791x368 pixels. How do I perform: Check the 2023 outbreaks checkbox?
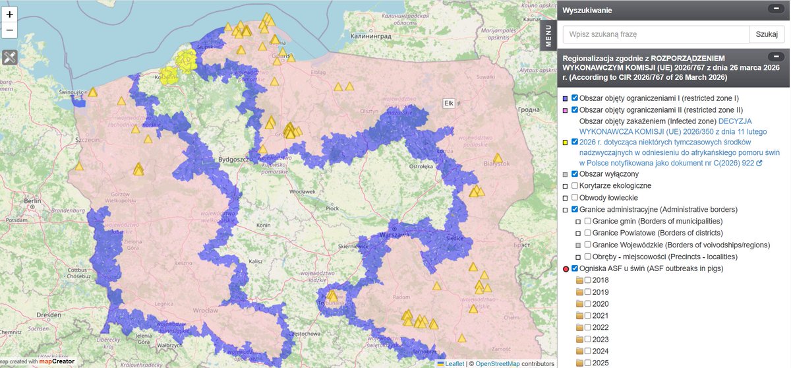click(x=588, y=339)
